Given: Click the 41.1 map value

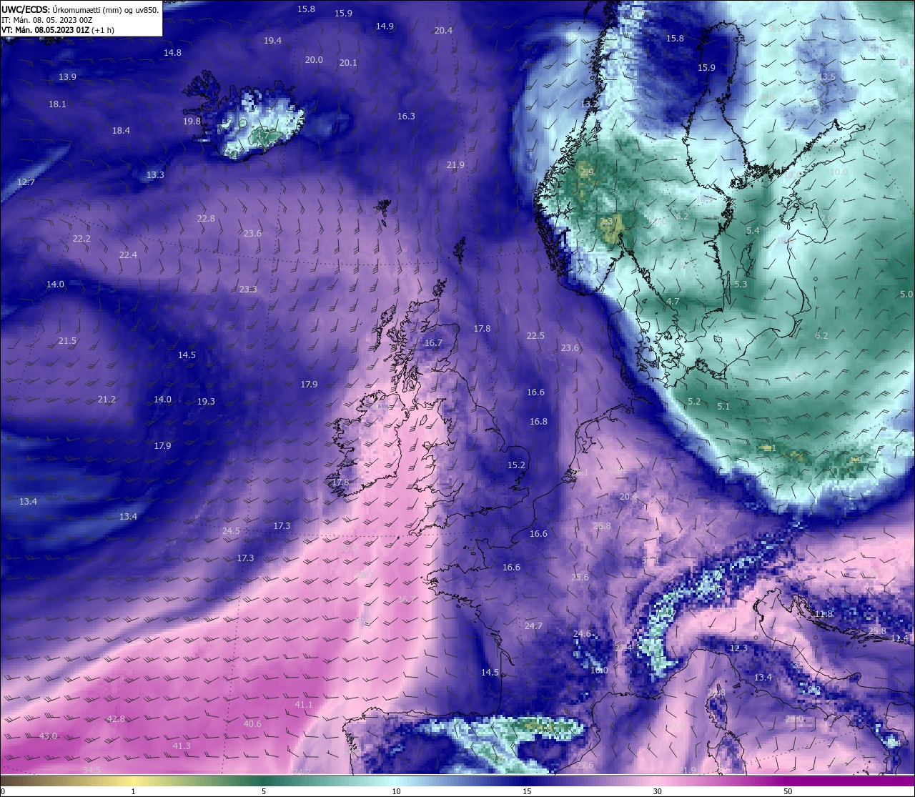Looking at the screenshot, I should tap(304, 705).
